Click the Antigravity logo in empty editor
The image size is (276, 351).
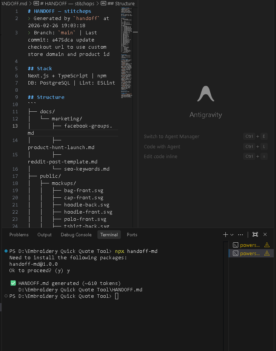pyautogui.click(x=206, y=94)
